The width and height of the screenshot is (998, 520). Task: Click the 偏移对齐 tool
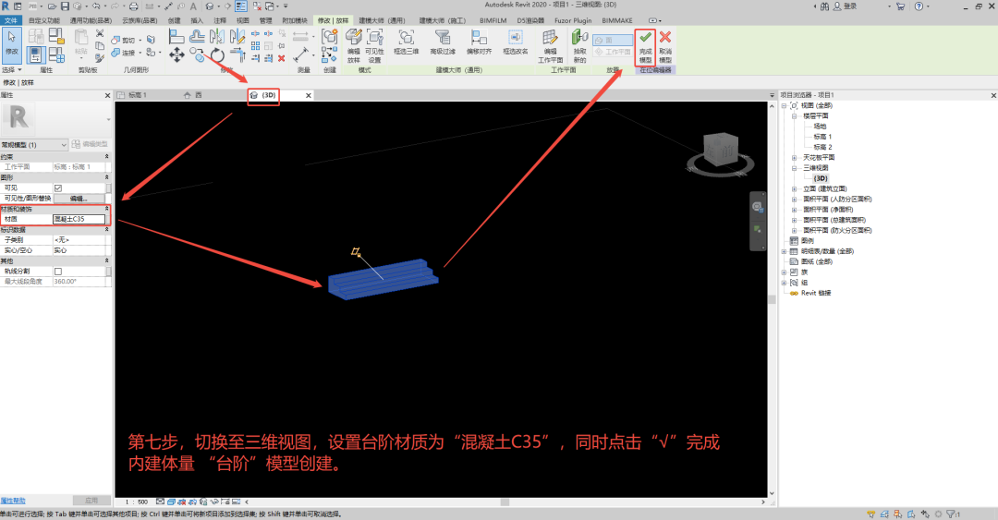pos(479,43)
